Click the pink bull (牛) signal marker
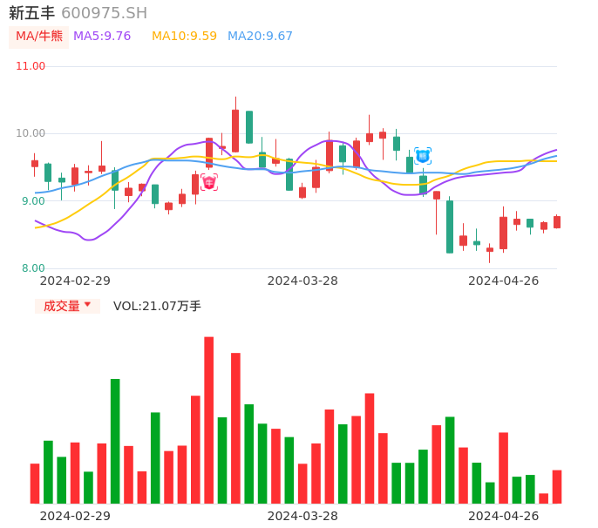This screenshot has width=598, height=528. pos(209,182)
